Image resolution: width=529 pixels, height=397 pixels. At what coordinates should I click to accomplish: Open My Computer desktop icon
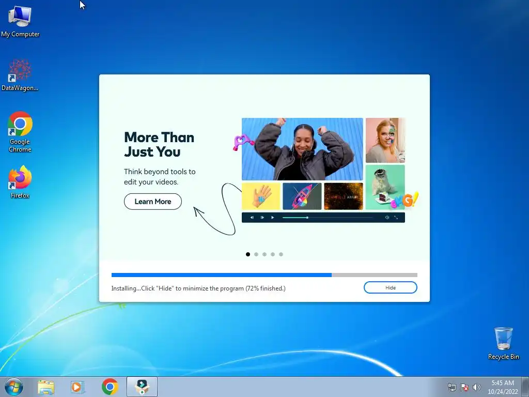(x=20, y=22)
